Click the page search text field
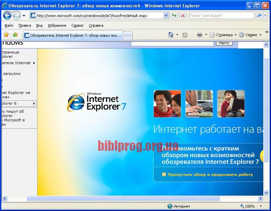The width and height of the screenshot is (271, 211). click(x=172, y=43)
